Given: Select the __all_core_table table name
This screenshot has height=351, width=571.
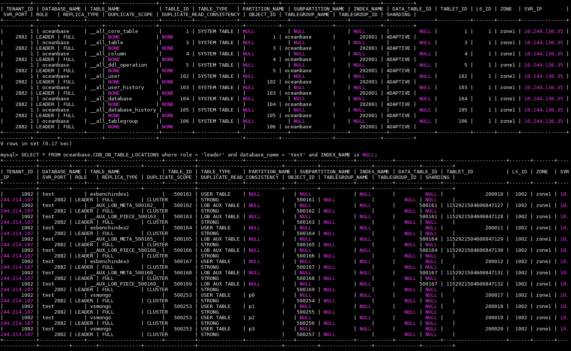Looking at the screenshot, I should tap(114, 31).
